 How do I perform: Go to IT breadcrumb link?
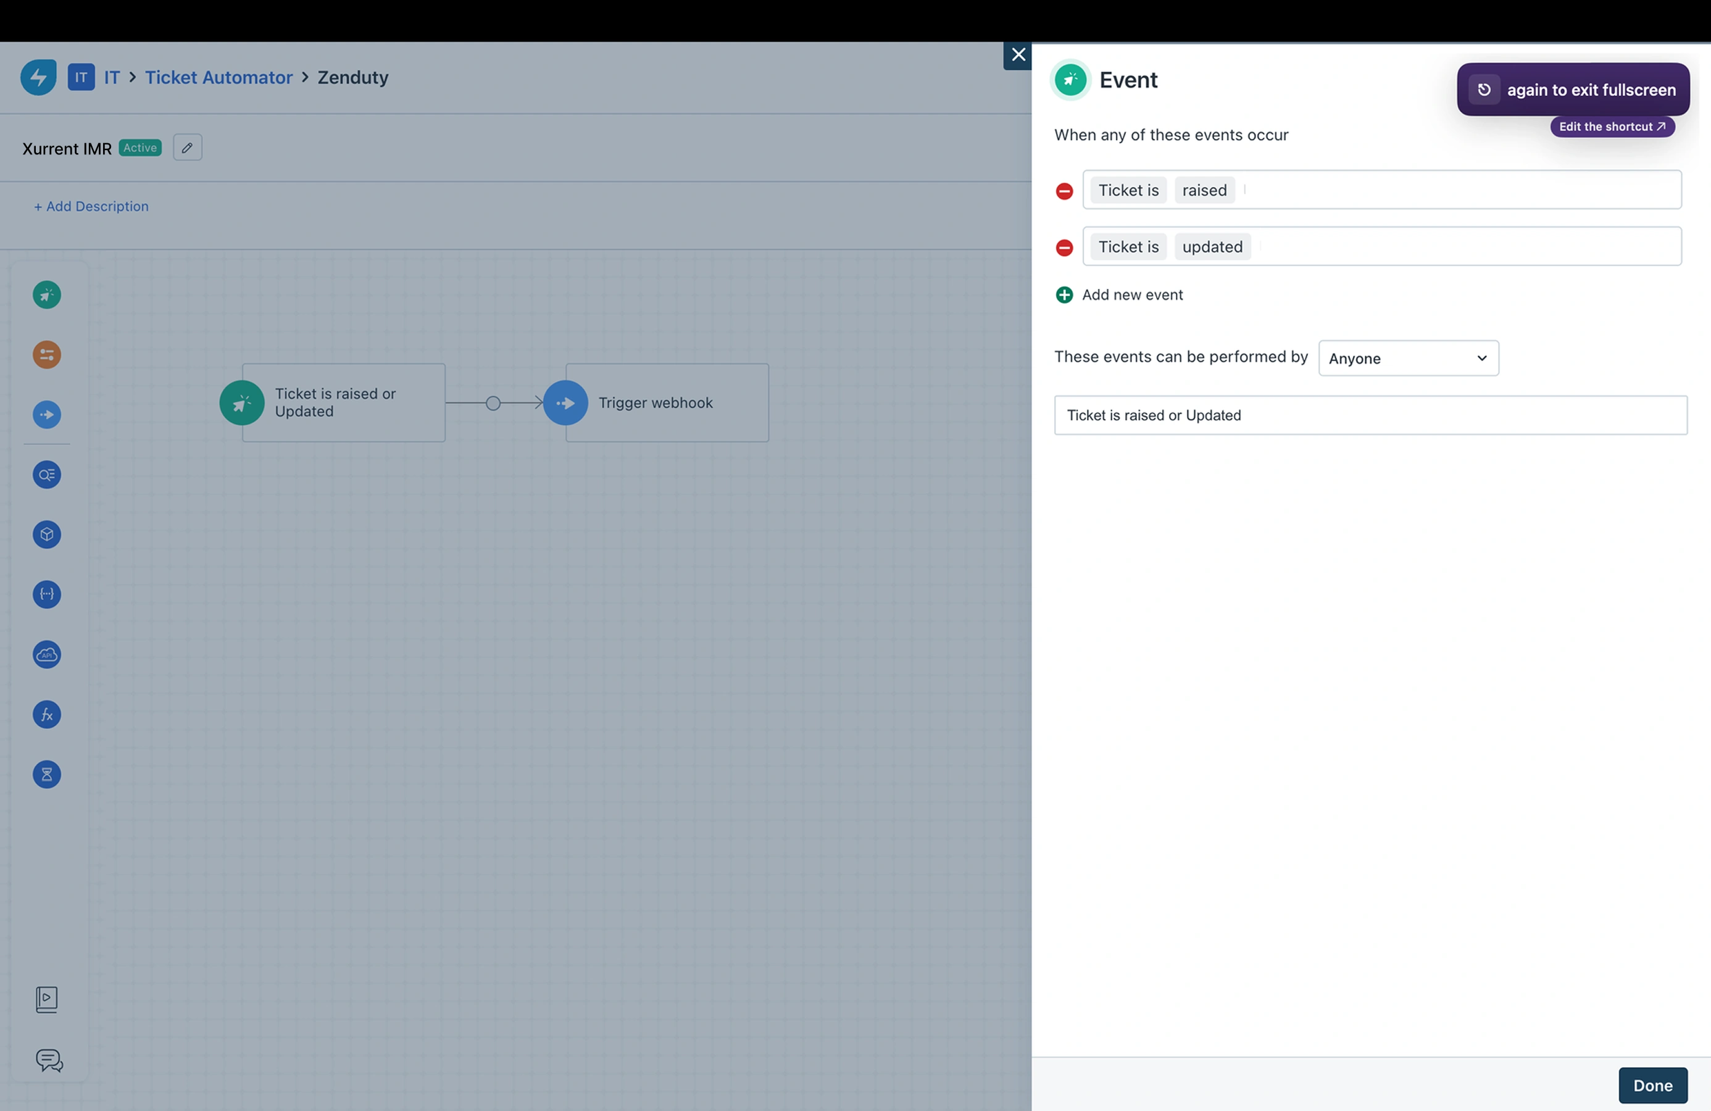coord(112,78)
